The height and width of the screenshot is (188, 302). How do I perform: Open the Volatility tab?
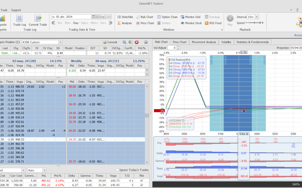226,42
